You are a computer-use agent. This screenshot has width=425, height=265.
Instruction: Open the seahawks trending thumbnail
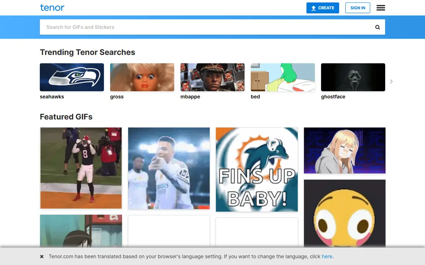[x=72, y=77]
